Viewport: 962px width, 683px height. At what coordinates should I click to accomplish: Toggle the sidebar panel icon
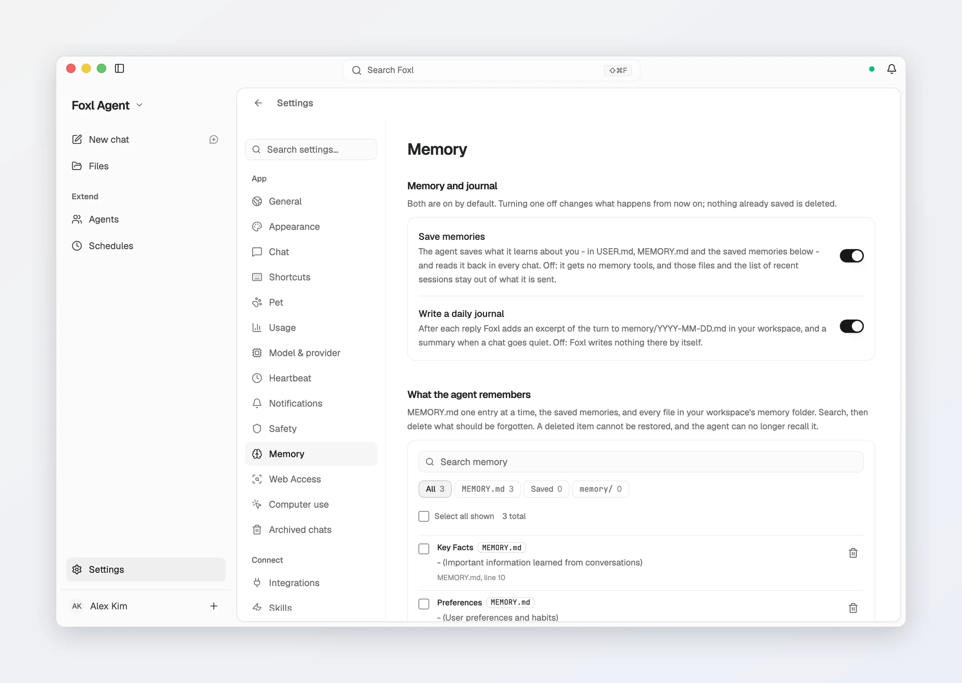[x=119, y=69]
